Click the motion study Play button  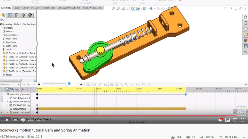pyautogui.click(x=34, y=85)
